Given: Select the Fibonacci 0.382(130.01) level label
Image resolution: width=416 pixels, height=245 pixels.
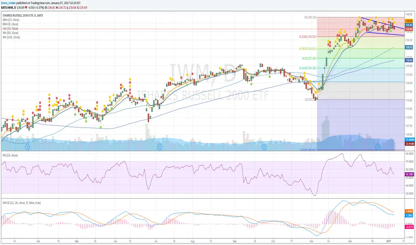Looking at the screenshot, I should 308,49.
